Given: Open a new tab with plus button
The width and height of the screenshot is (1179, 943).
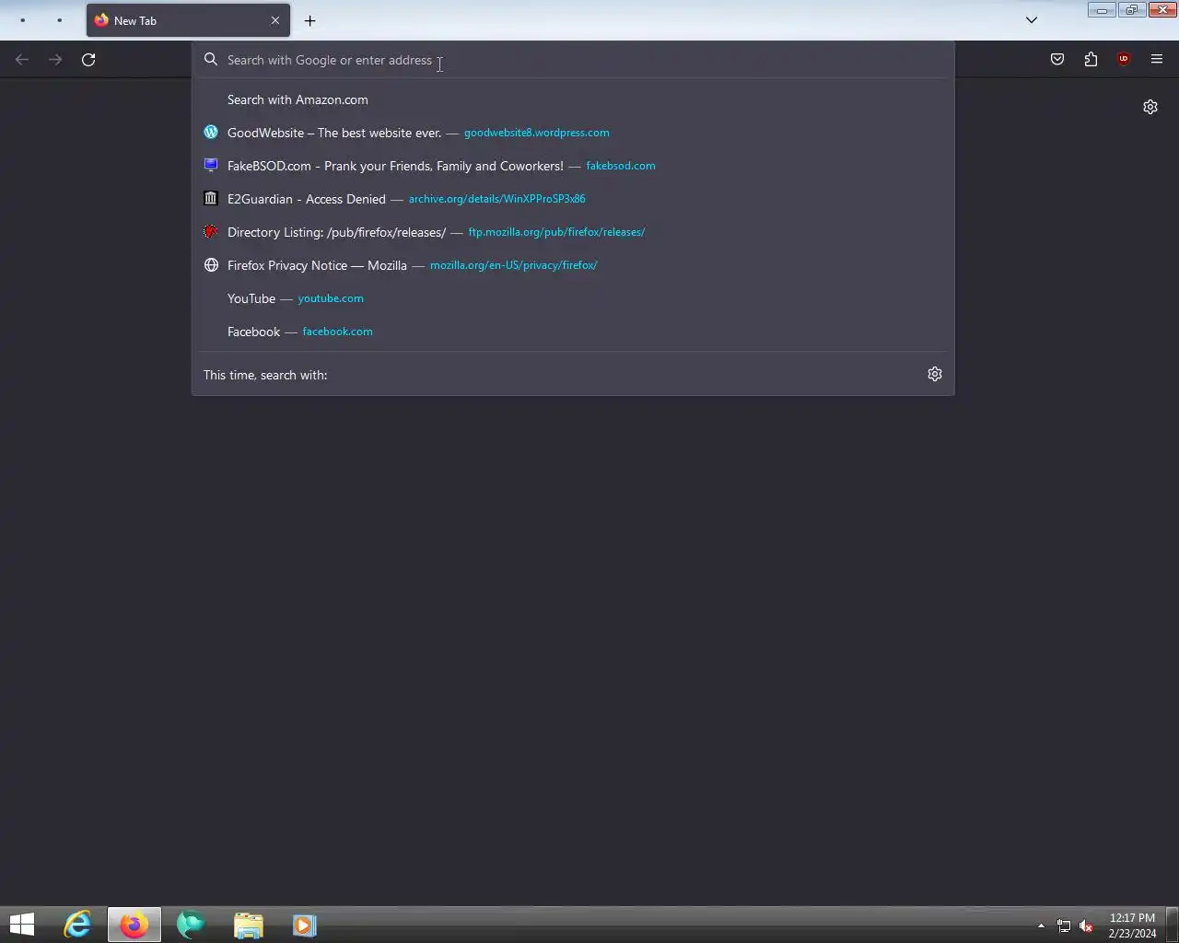Looking at the screenshot, I should pos(310,20).
